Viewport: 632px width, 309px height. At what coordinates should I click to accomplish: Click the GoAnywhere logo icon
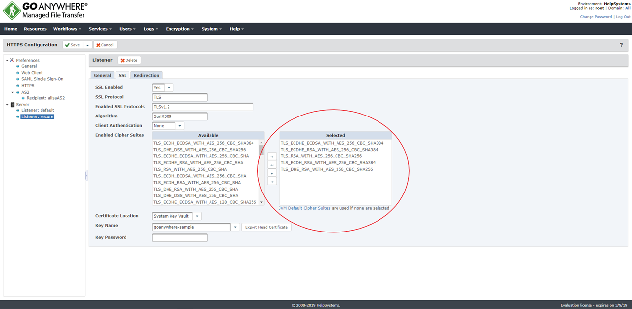[12, 11]
